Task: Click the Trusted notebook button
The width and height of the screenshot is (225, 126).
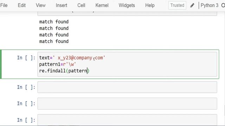Action: (177, 5)
